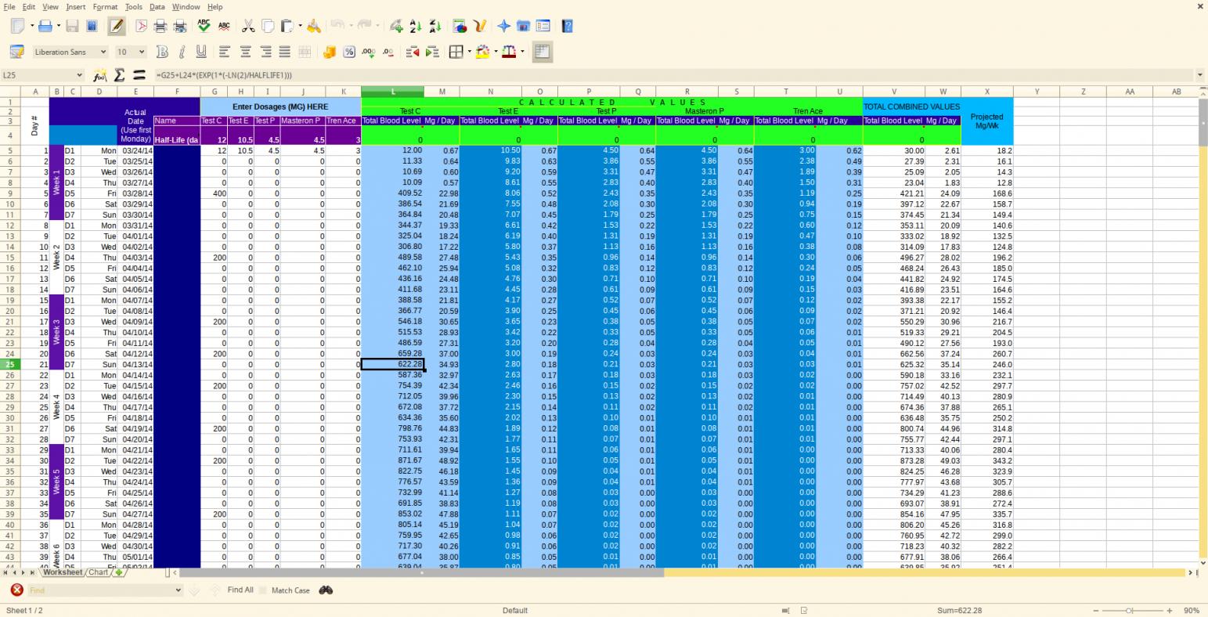Viewport: 1208px width, 617px height.
Task: Justify cell text
Action: [285, 52]
